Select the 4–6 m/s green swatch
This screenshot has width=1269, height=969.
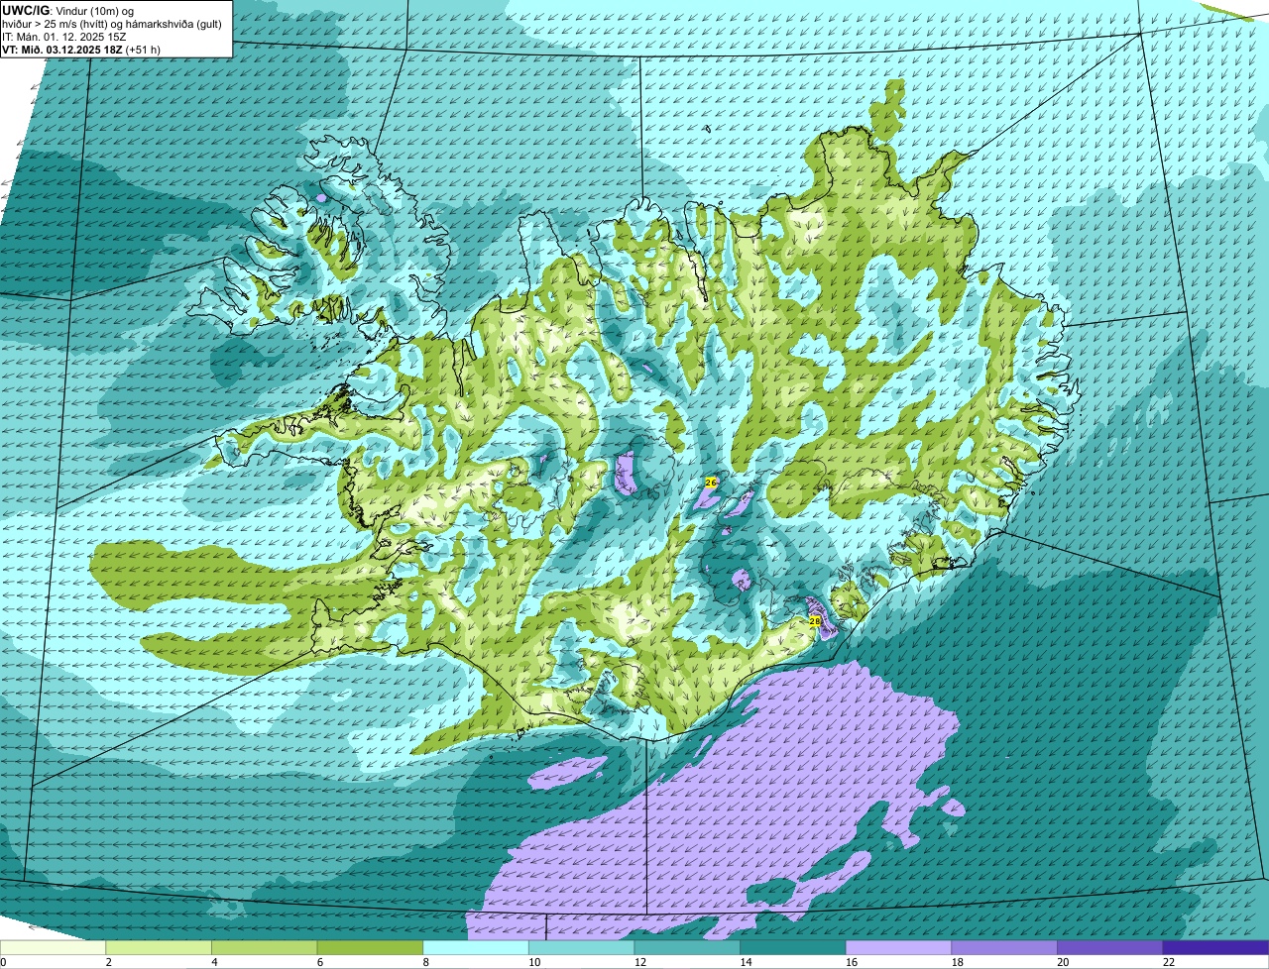265,948
